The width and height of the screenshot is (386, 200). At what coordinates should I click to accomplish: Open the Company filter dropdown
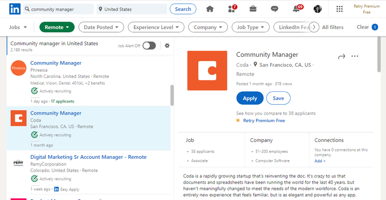click(208, 27)
